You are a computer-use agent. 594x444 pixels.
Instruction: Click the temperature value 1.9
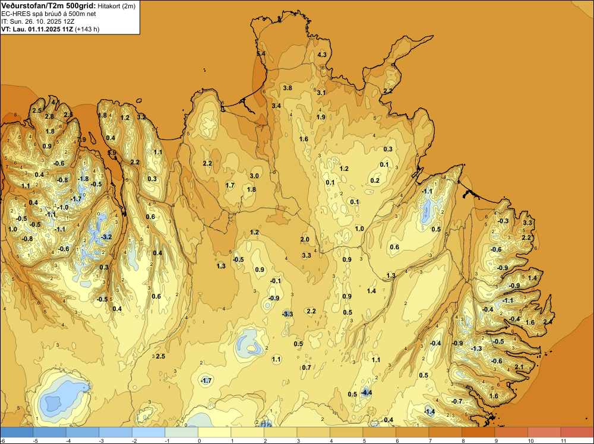[321, 117]
